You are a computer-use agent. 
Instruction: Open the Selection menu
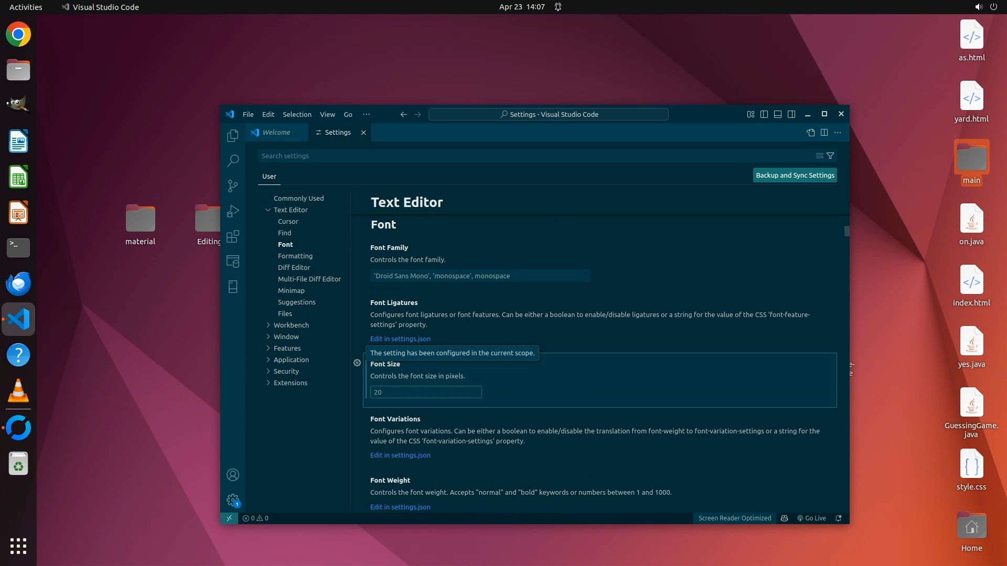click(x=297, y=114)
